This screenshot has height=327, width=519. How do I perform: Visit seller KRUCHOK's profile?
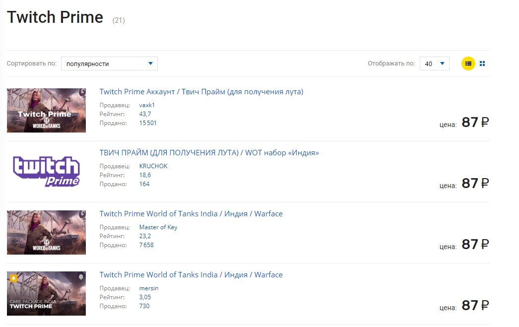tap(153, 166)
